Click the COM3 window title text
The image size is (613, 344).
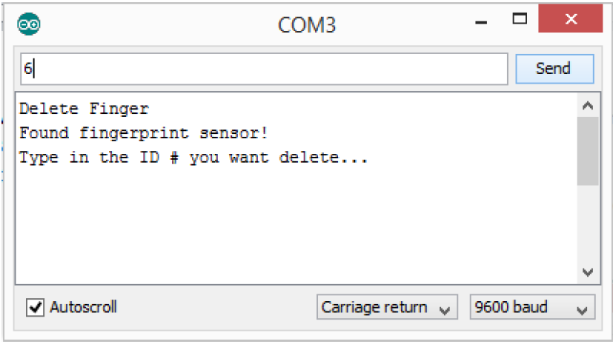pos(307,25)
